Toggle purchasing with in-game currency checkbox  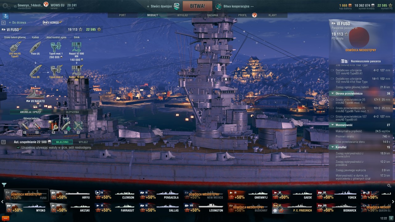coord(19,148)
